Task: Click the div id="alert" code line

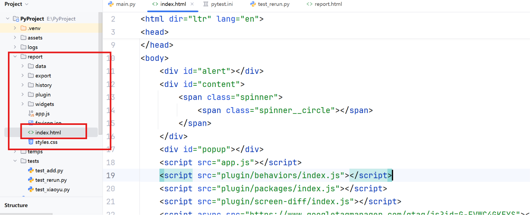Action: (x=212, y=71)
